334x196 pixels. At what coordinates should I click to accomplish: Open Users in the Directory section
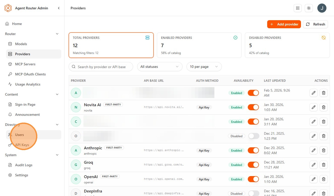(34, 135)
